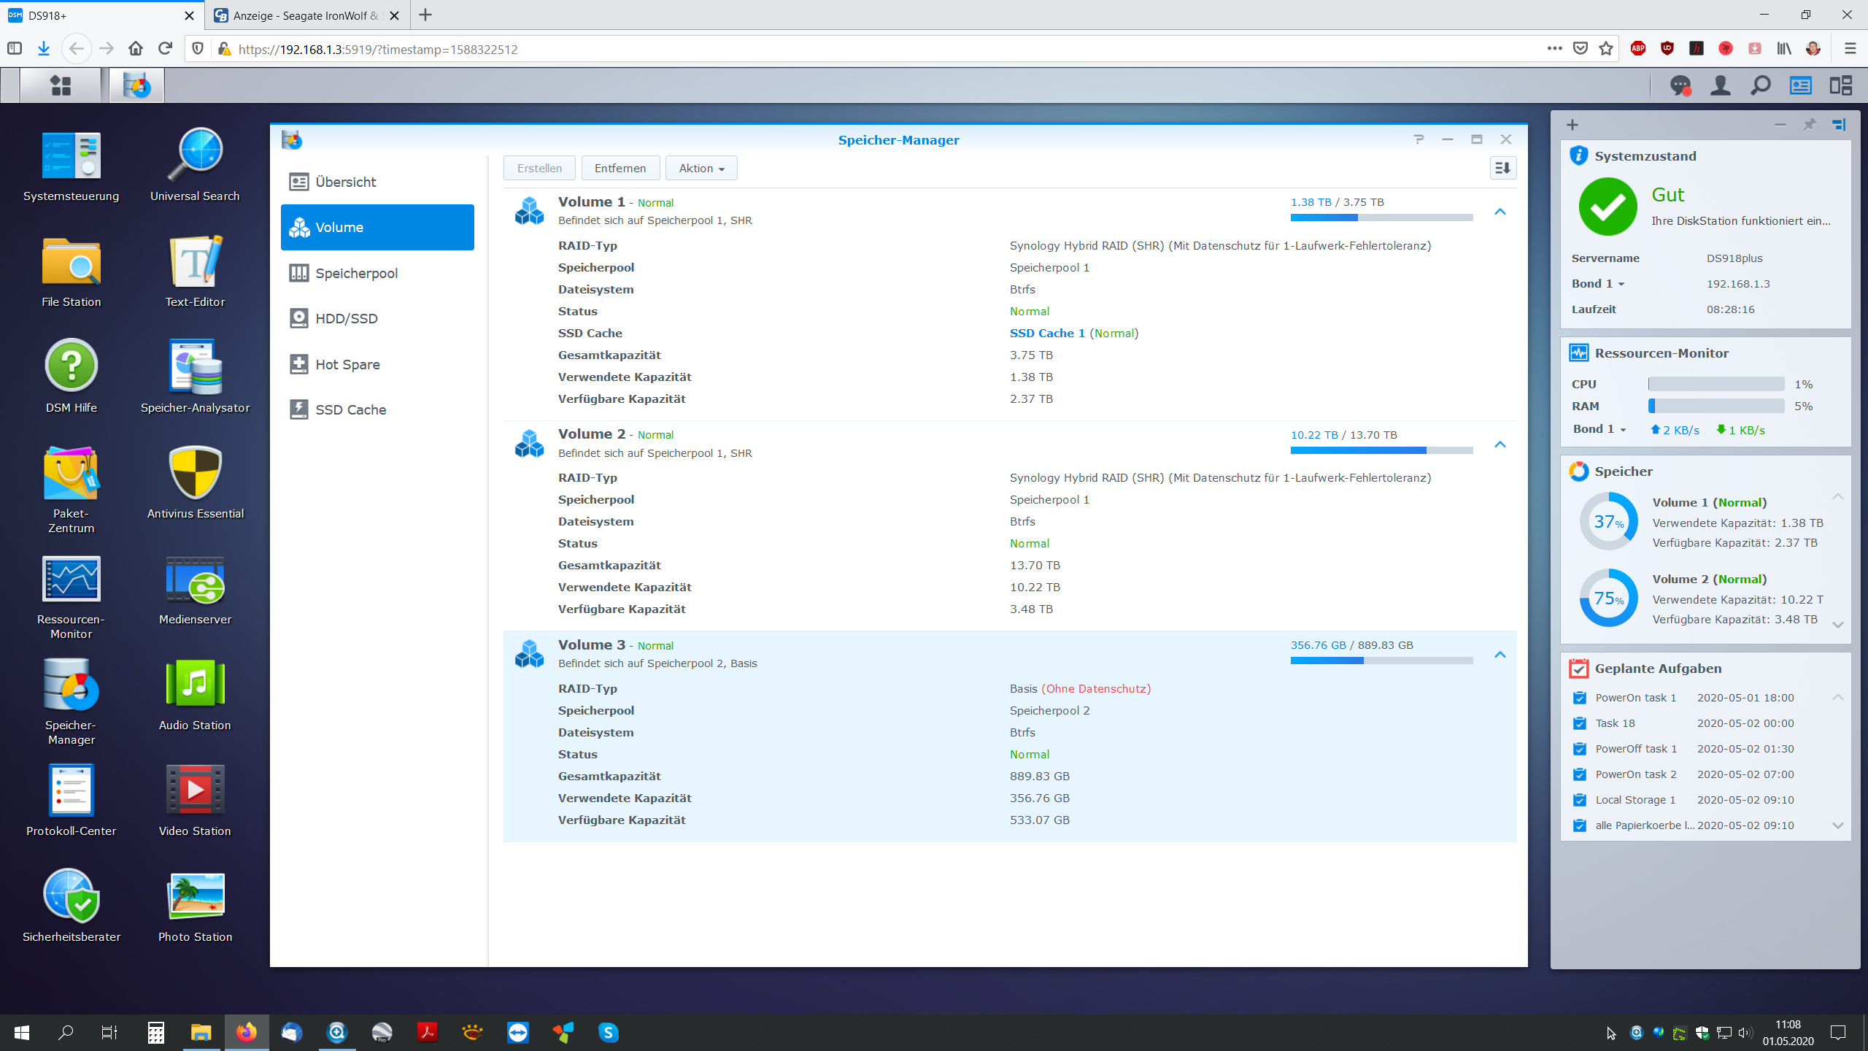The width and height of the screenshot is (1868, 1051).
Task: Click the Entfernen button
Action: (620, 169)
